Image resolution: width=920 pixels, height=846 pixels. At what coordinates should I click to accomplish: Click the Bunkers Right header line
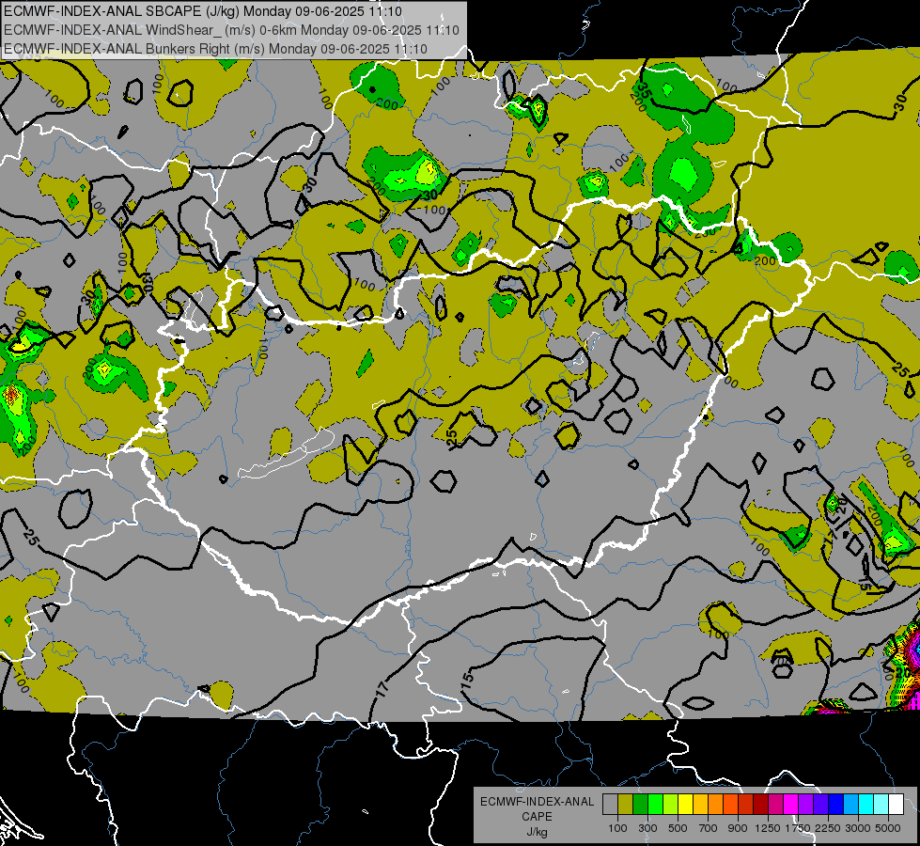(x=215, y=49)
